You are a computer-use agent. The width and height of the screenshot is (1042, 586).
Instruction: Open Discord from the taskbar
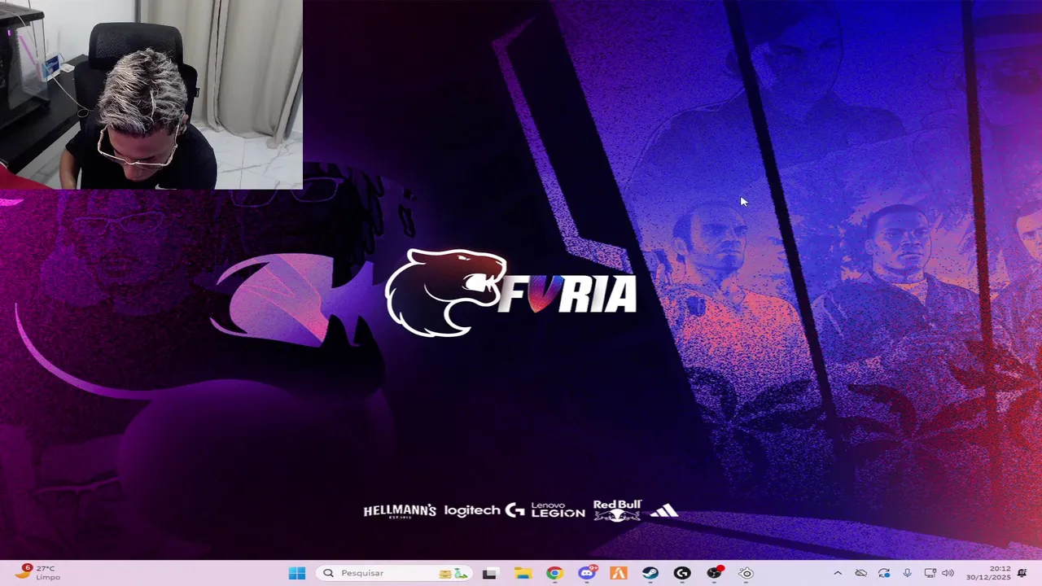586,573
